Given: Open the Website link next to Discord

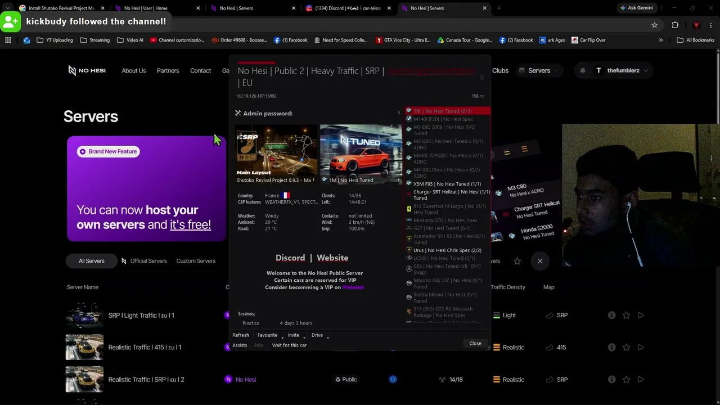Looking at the screenshot, I should pos(332,258).
